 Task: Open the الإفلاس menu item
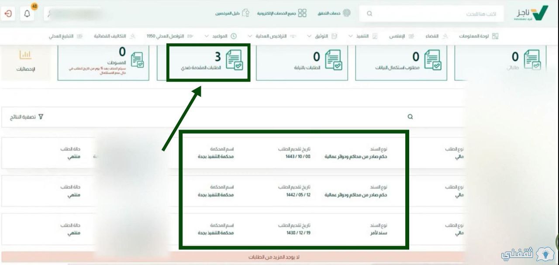[401, 36]
